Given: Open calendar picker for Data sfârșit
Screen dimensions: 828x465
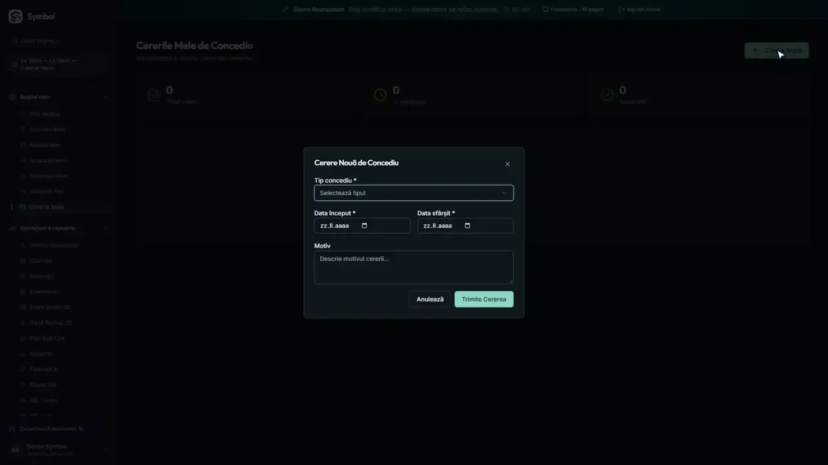Looking at the screenshot, I should pyautogui.click(x=468, y=225).
